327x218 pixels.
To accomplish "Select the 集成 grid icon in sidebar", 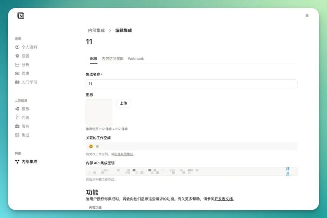I will coord(17,135).
